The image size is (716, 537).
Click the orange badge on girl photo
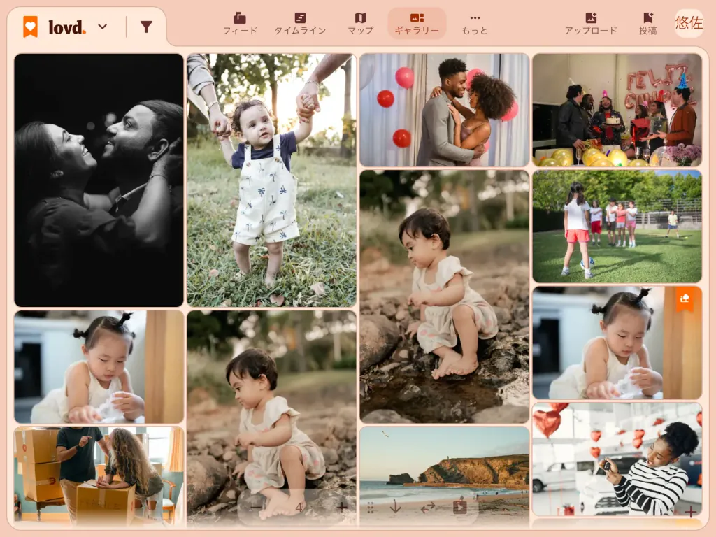(x=684, y=299)
